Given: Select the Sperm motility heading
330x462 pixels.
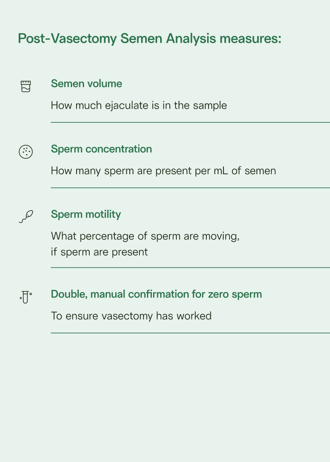Looking at the screenshot, I should [x=86, y=214].
